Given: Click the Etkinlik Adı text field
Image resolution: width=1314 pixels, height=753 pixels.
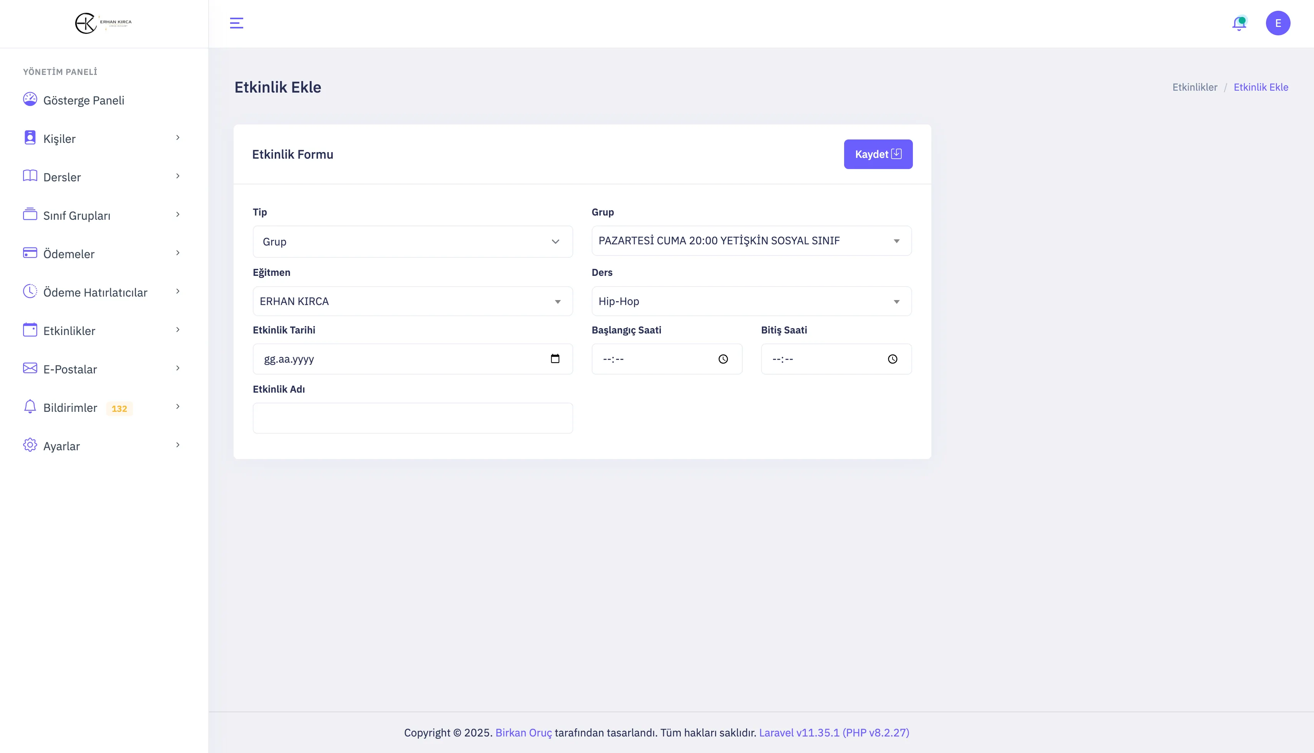Looking at the screenshot, I should tap(412, 418).
